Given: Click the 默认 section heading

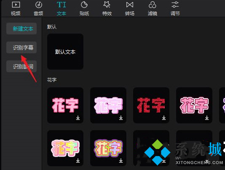Looking at the screenshot, I should (x=52, y=26).
